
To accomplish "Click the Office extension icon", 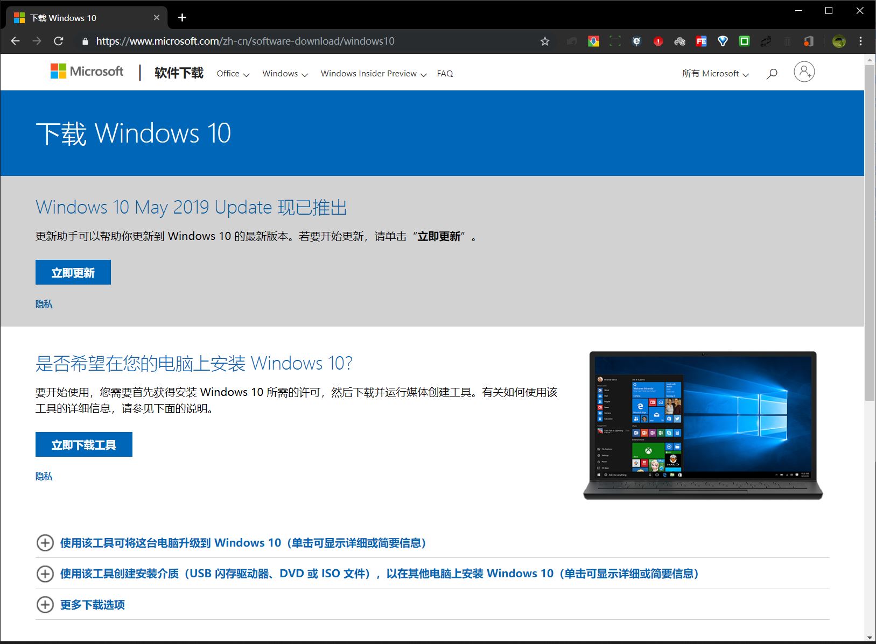I will [x=809, y=41].
